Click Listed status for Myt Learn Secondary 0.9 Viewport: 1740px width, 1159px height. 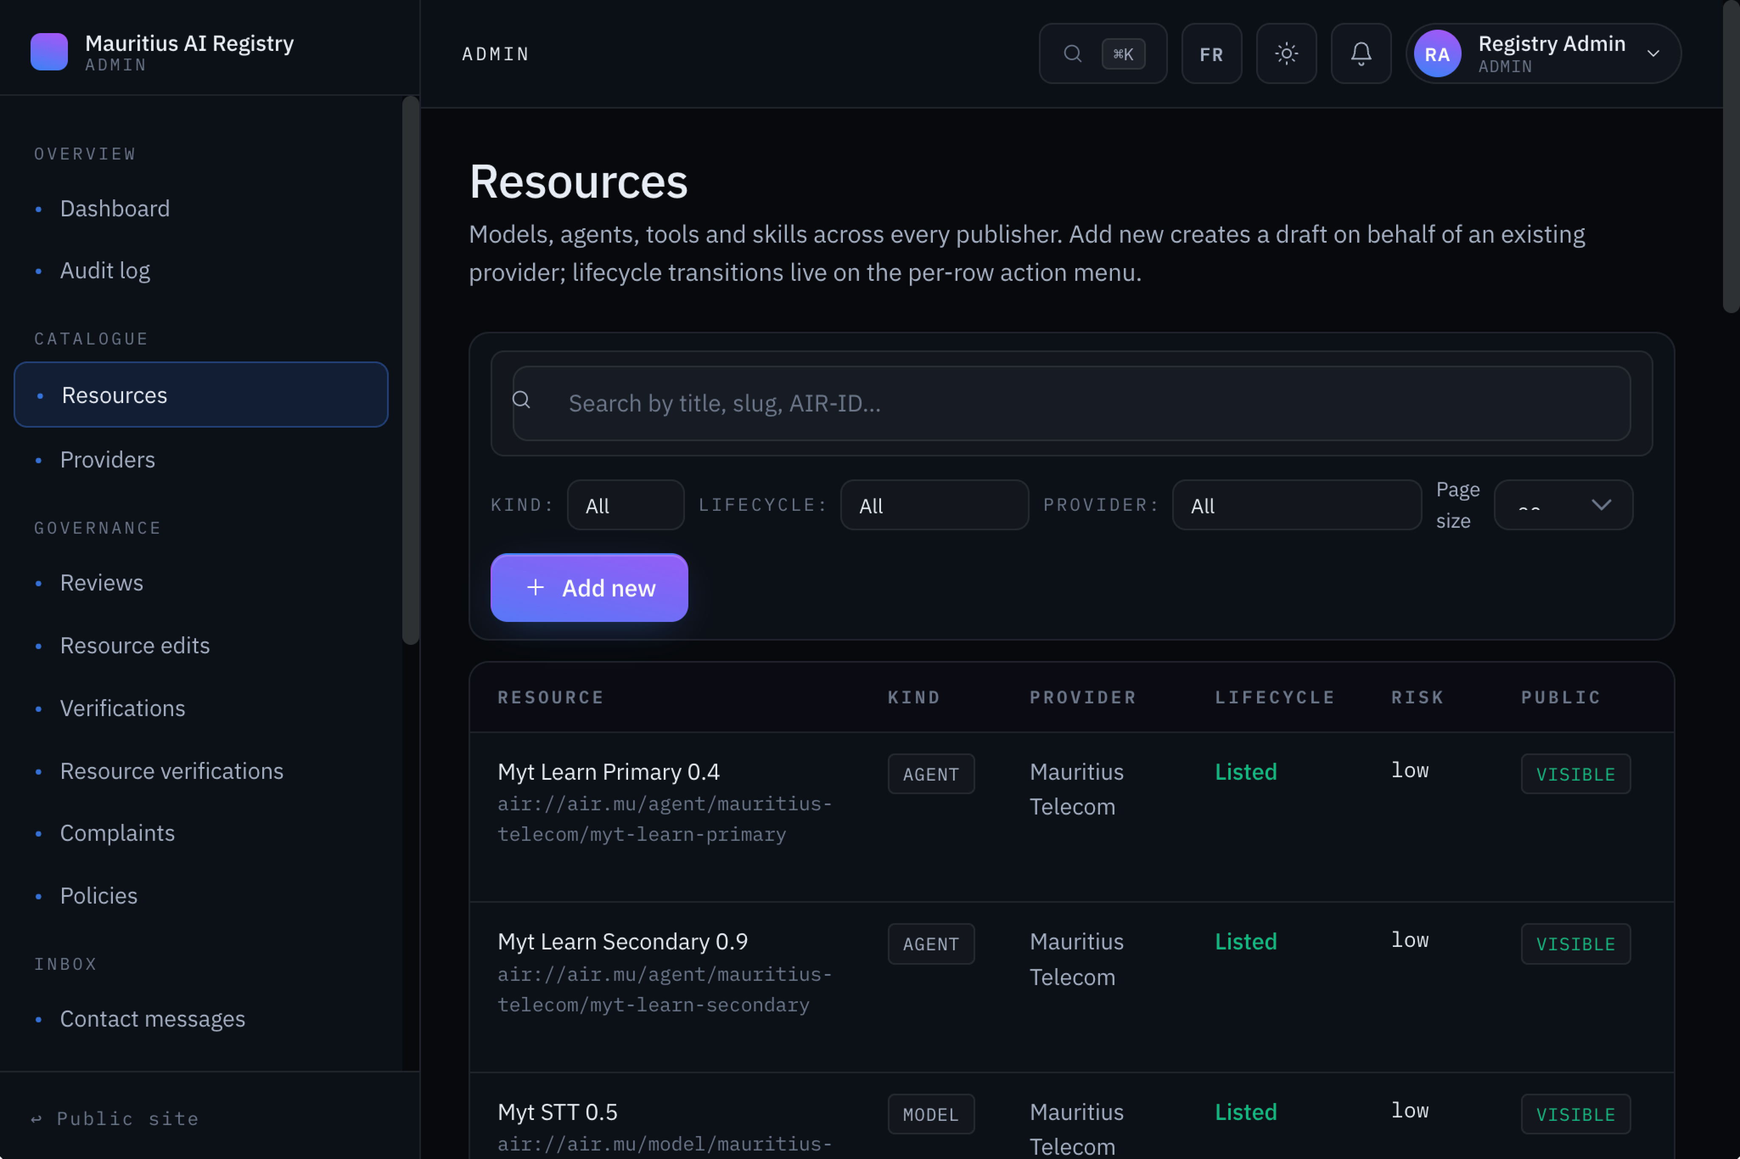[1246, 942]
